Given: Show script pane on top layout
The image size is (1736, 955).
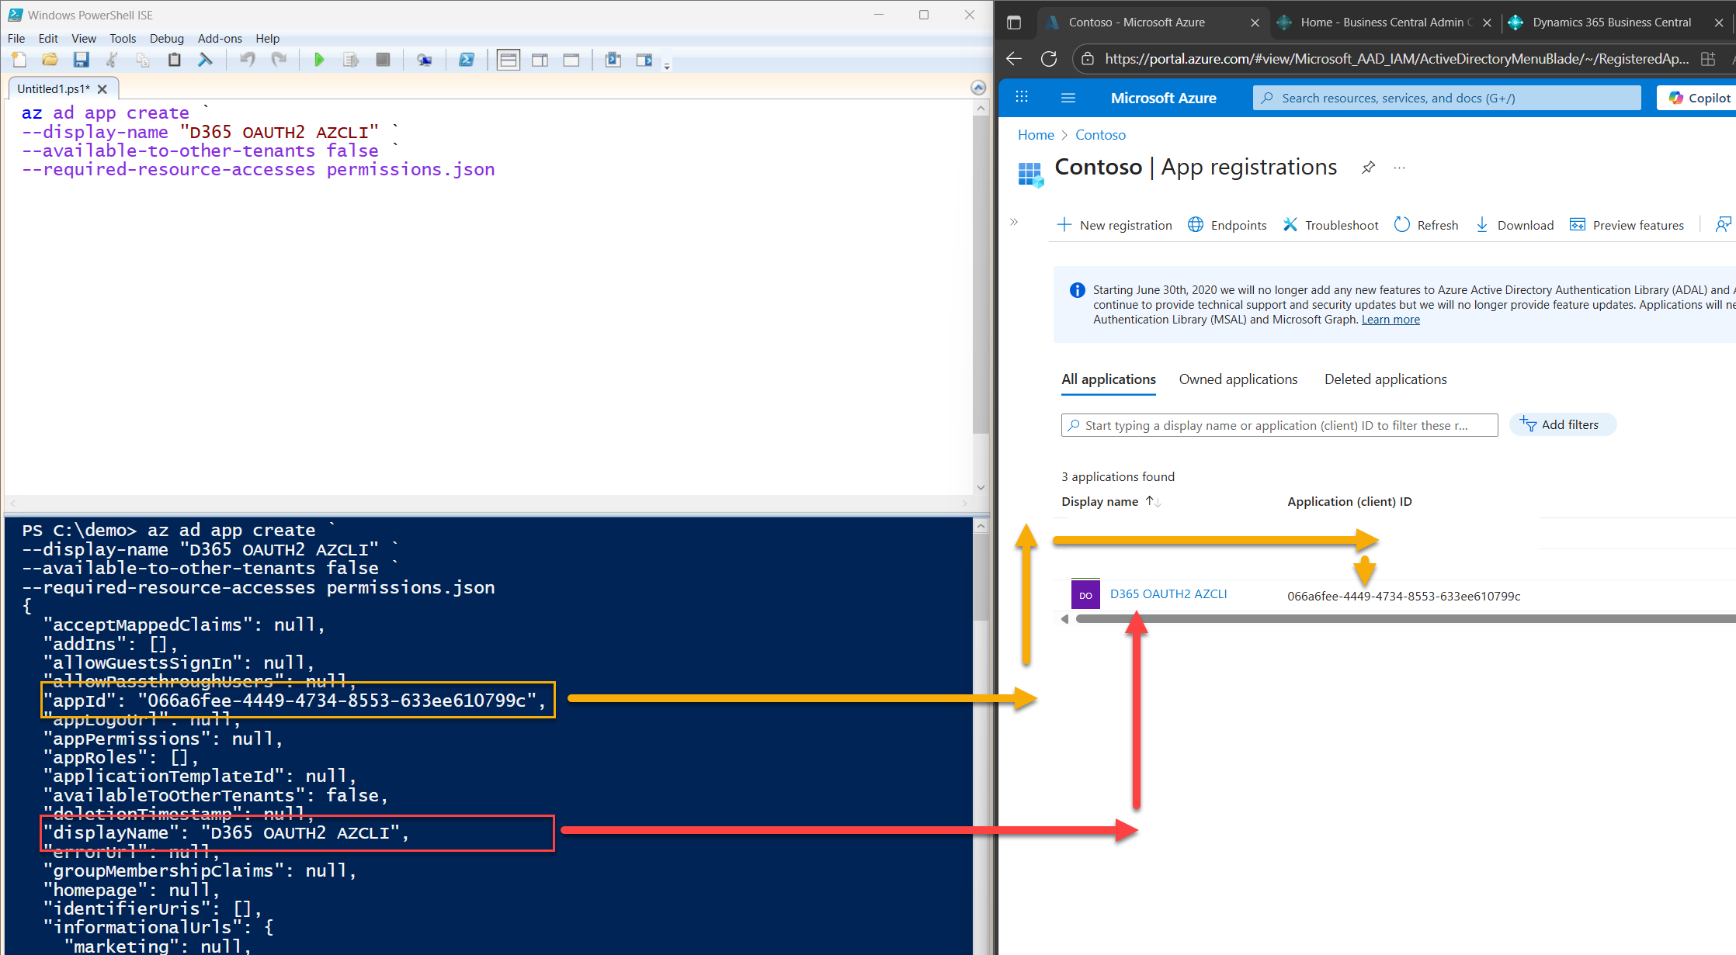Looking at the screenshot, I should click(509, 60).
